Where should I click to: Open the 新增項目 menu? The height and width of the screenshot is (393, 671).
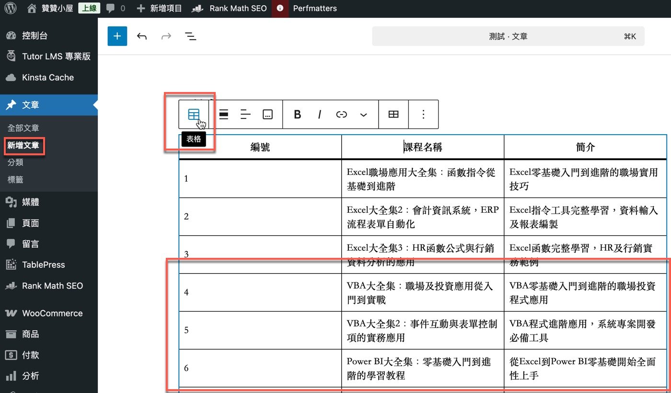click(159, 8)
